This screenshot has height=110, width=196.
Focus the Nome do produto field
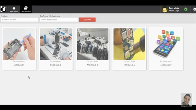20,20
